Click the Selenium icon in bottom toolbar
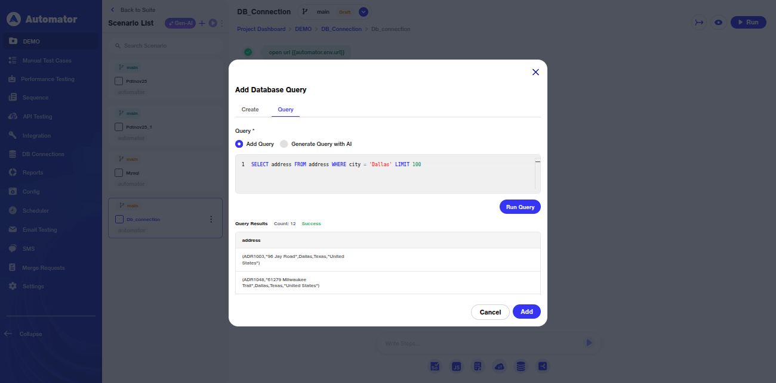Viewport: 776px width, 383px height. [435, 366]
